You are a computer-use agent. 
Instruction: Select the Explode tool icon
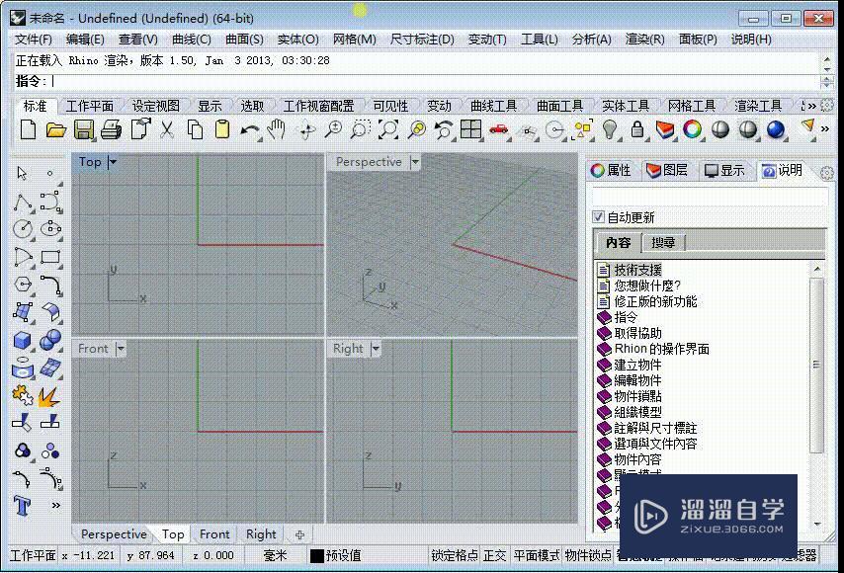49,397
